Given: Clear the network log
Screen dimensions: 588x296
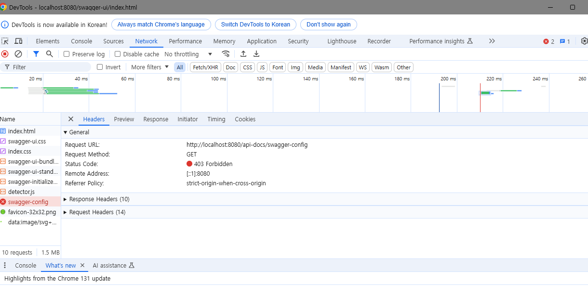Looking at the screenshot, I should 18,54.
